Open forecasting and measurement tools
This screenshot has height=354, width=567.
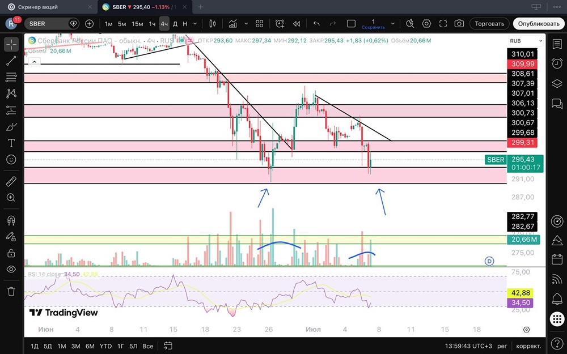pos(11,110)
